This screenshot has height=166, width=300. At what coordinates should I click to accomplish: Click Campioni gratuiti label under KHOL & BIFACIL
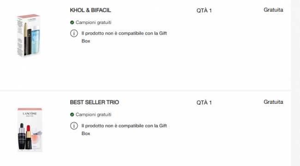click(94, 23)
